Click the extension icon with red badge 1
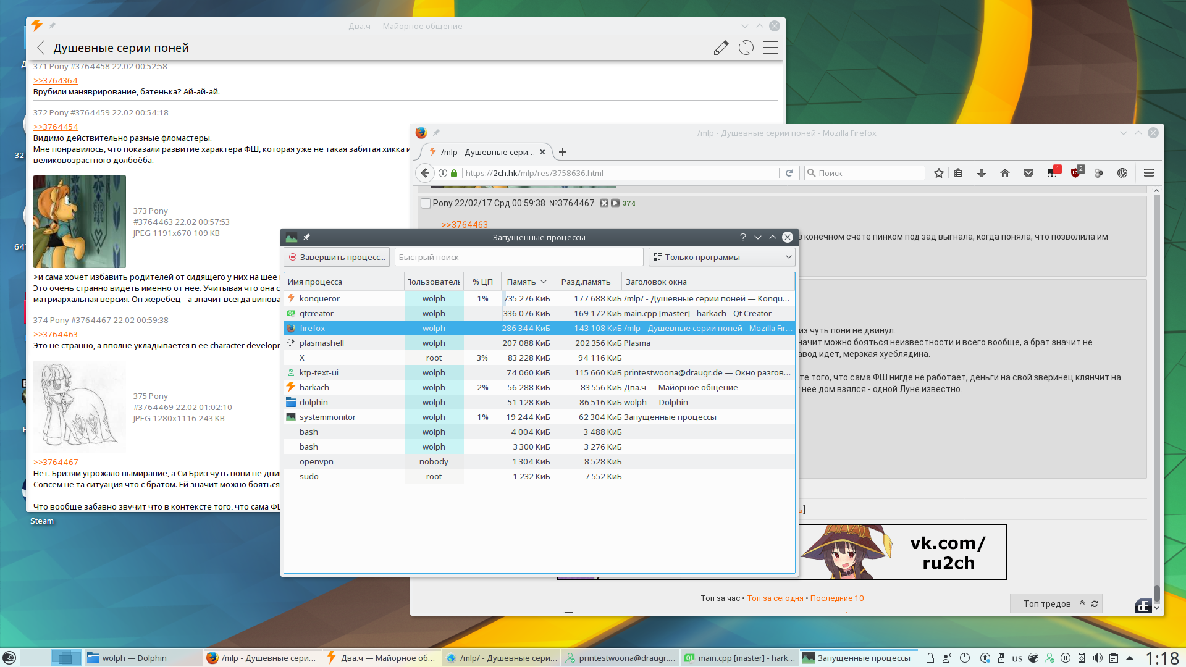Screen dimensions: 1186x667 1053,172
